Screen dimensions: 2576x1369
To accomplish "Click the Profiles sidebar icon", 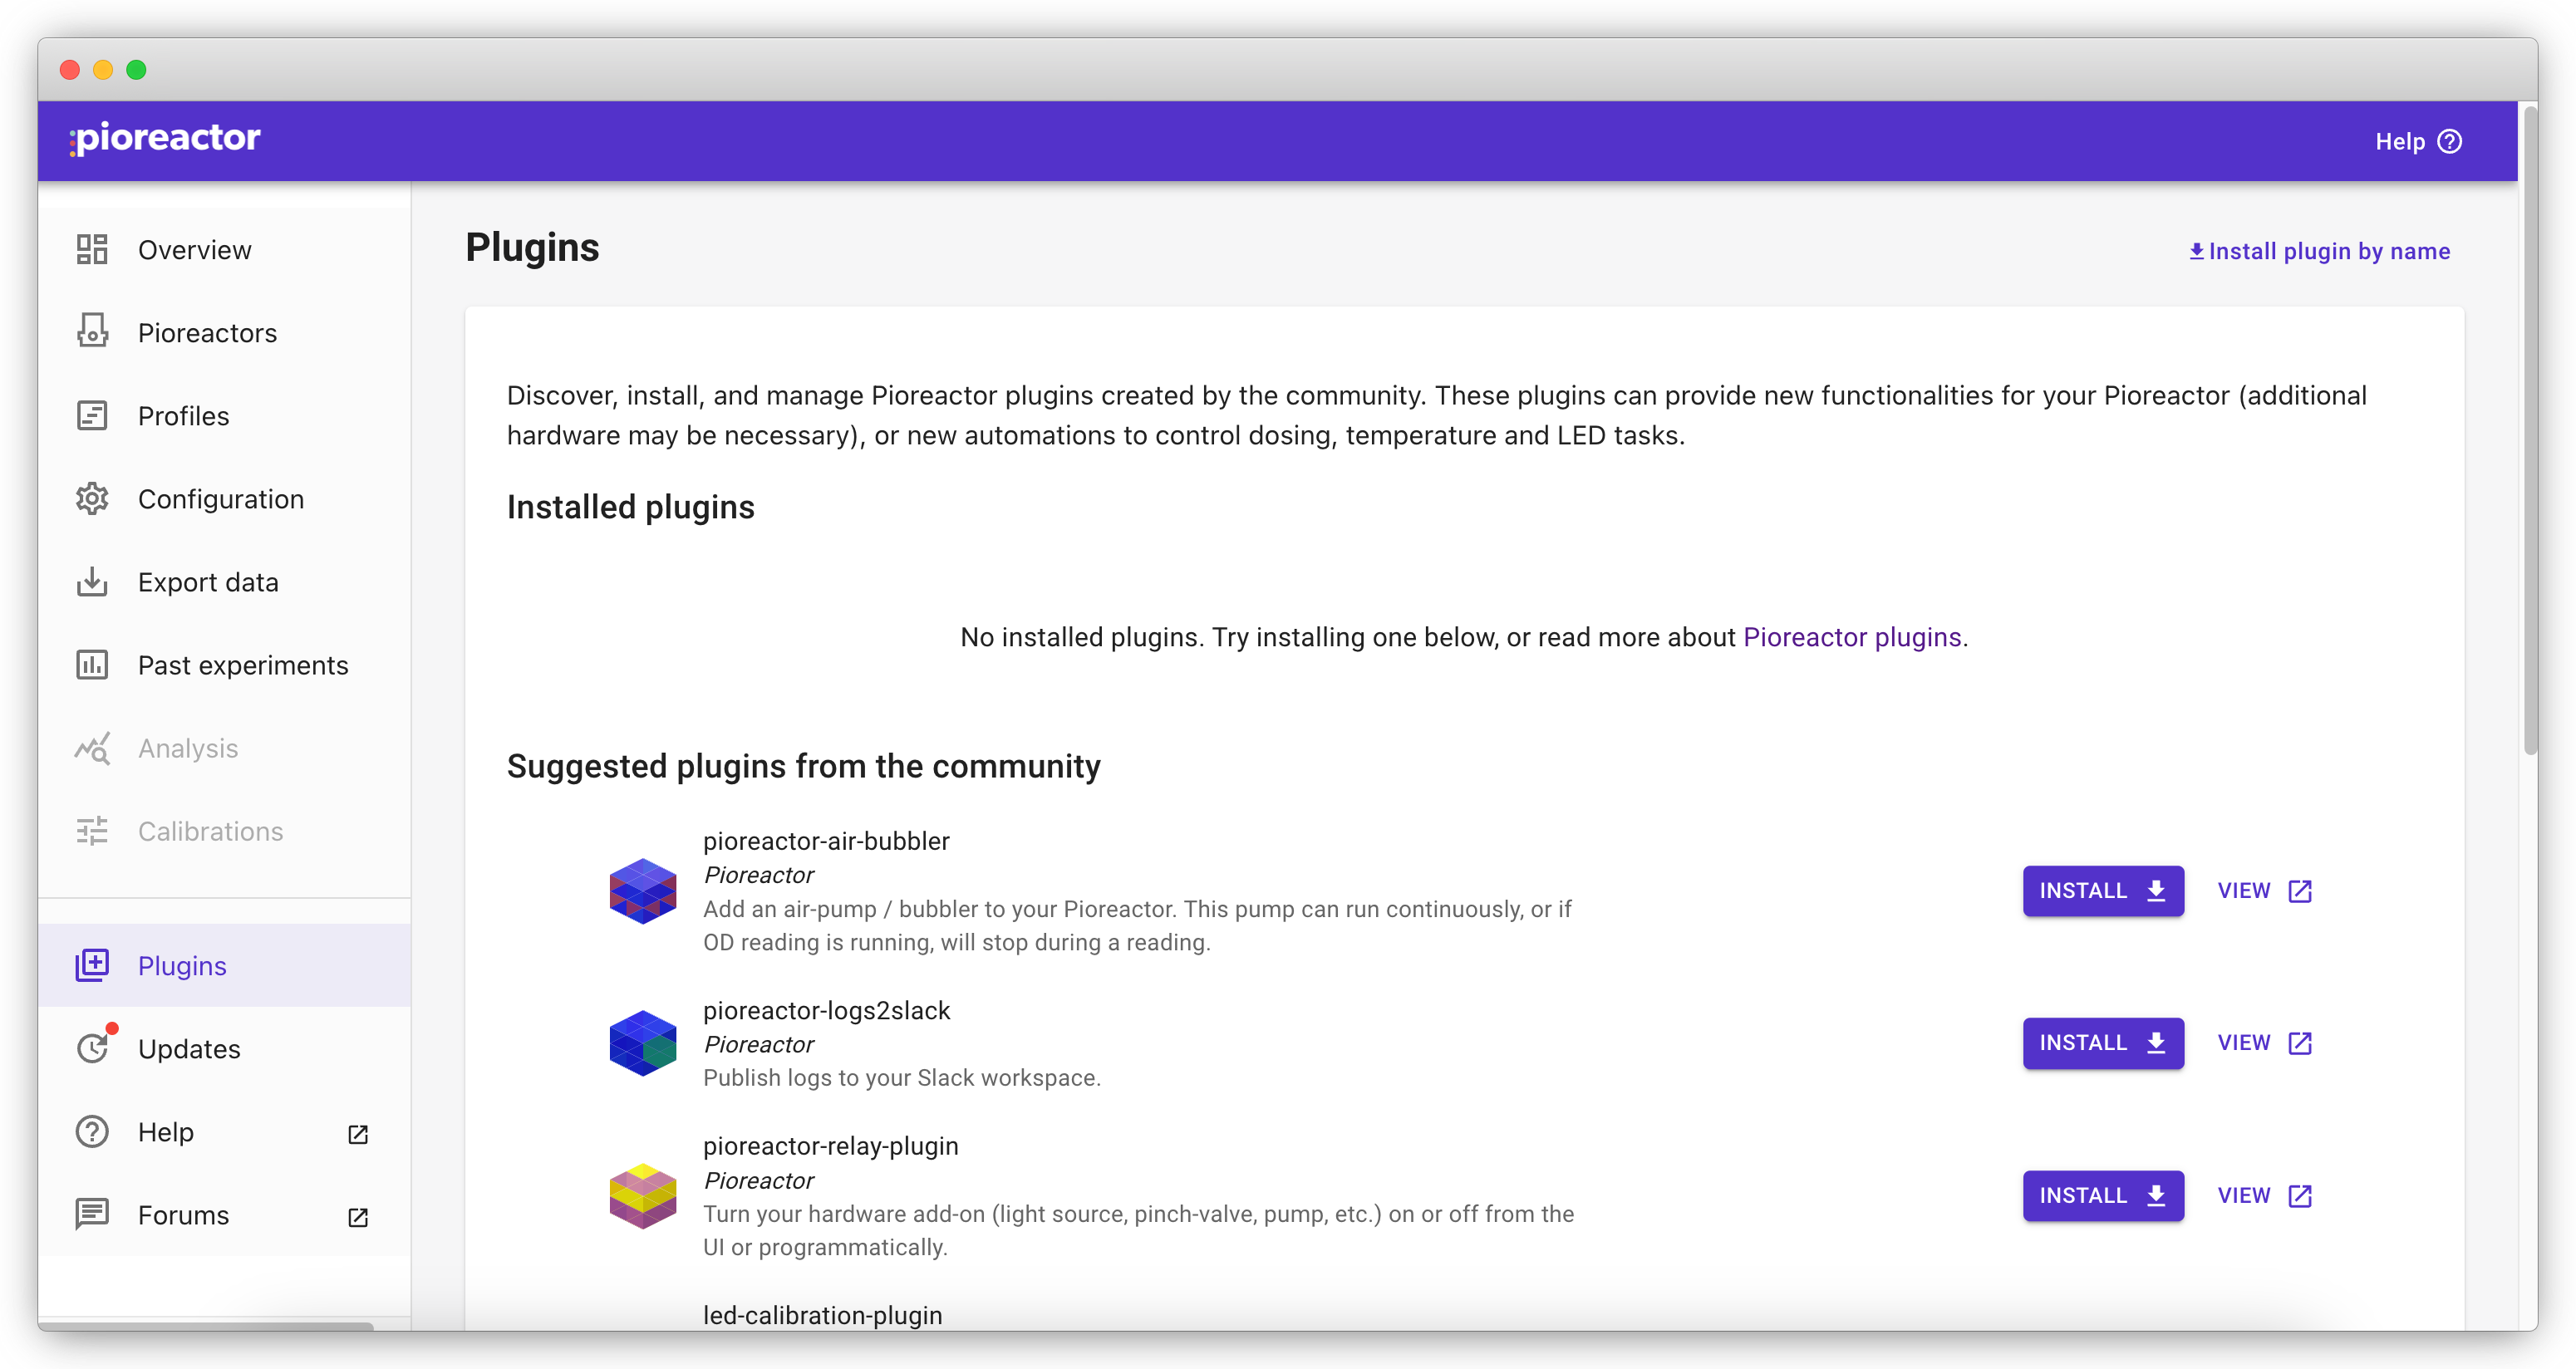I will coord(94,415).
